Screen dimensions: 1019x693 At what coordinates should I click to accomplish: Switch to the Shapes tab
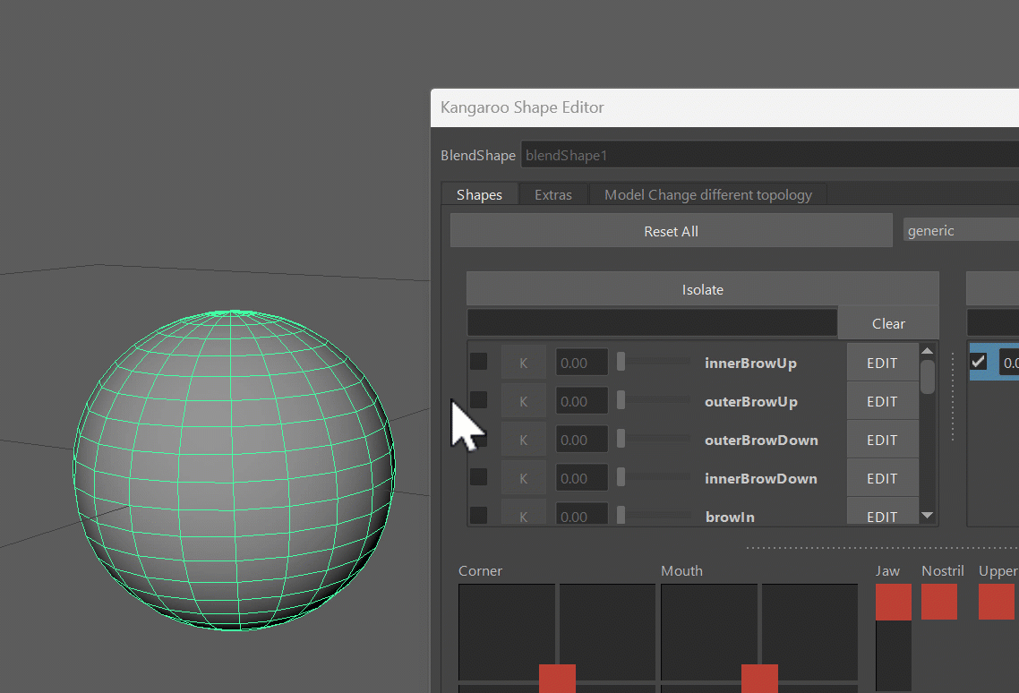click(x=479, y=195)
